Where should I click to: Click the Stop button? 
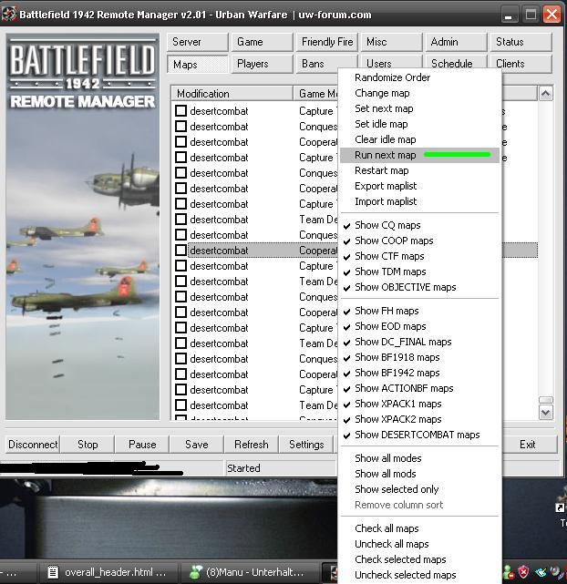click(x=88, y=445)
